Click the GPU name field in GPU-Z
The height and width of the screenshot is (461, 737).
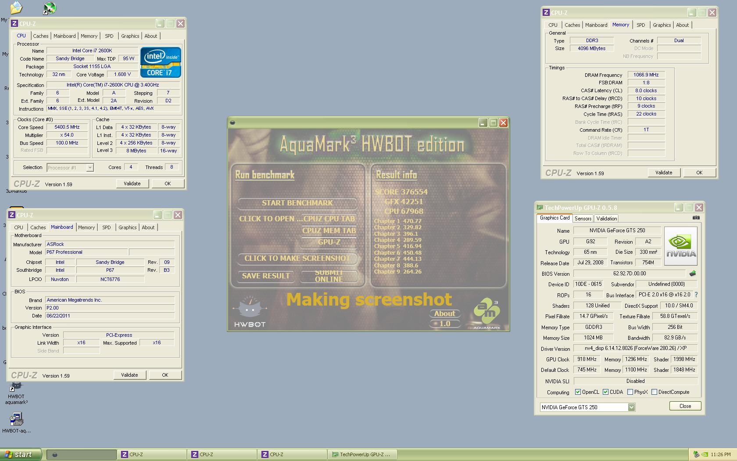617,230
